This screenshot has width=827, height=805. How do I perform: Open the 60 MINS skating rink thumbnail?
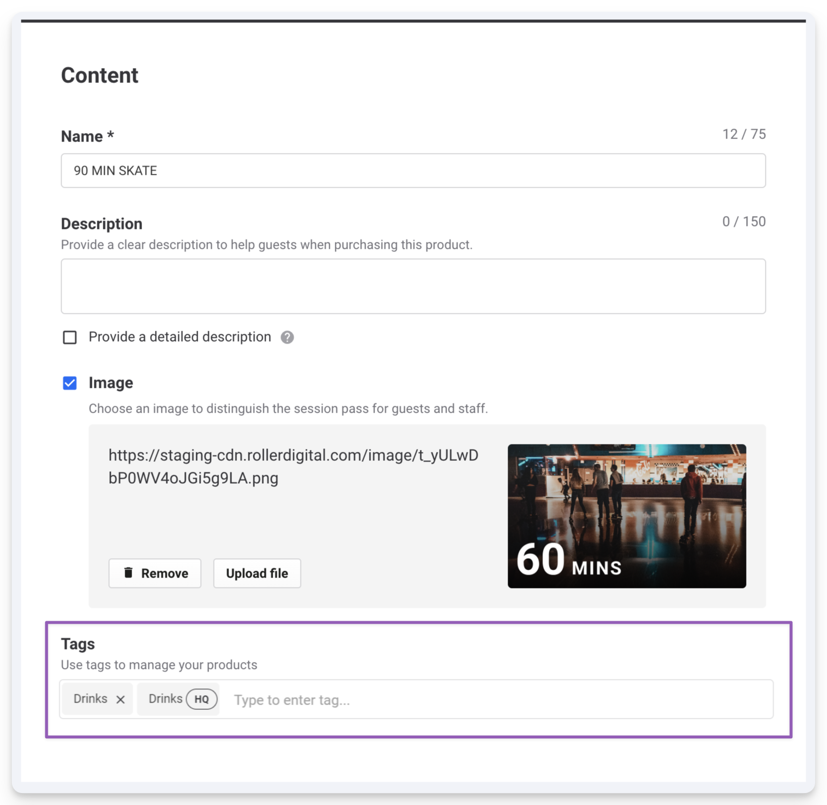click(x=627, y=516)
